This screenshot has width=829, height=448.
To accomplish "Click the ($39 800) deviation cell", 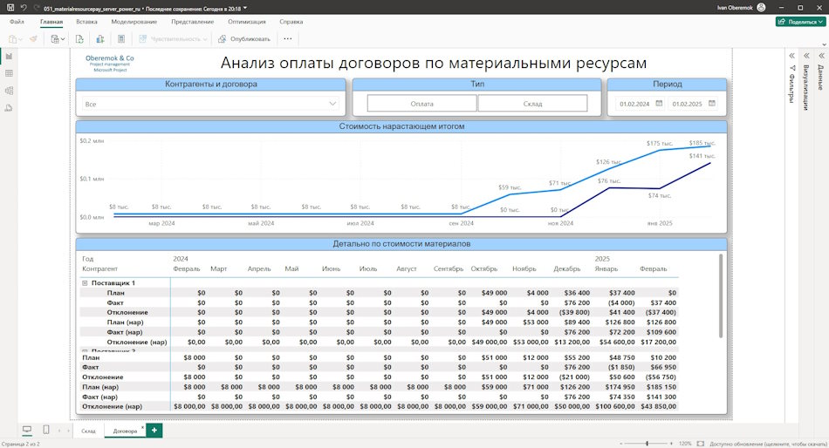I will point(572,312).
